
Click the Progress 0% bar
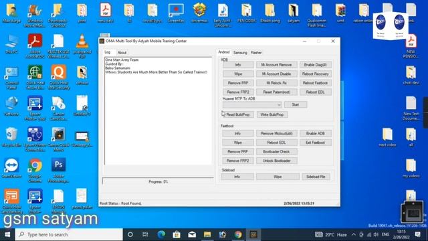(x=158, y=181)
